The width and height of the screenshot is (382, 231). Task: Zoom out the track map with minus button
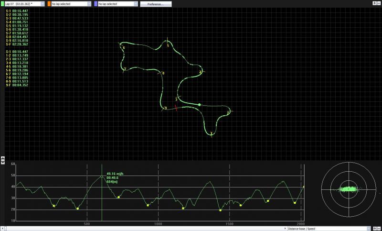pyautogui.click(x=379, y=3)
